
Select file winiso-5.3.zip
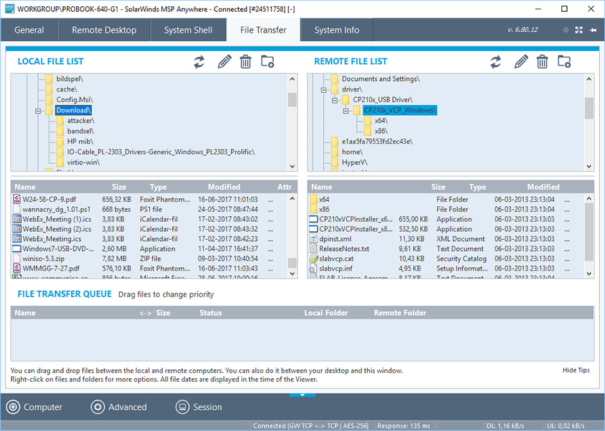43,258
